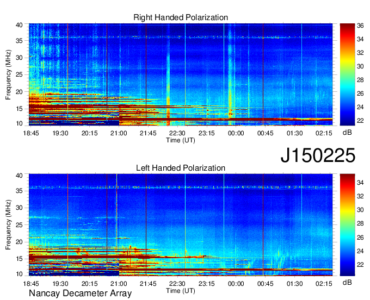Click the 15 MHz tick on the top frequency axis
The height and width of the screenshot is (300, 370).
(19, 109)
